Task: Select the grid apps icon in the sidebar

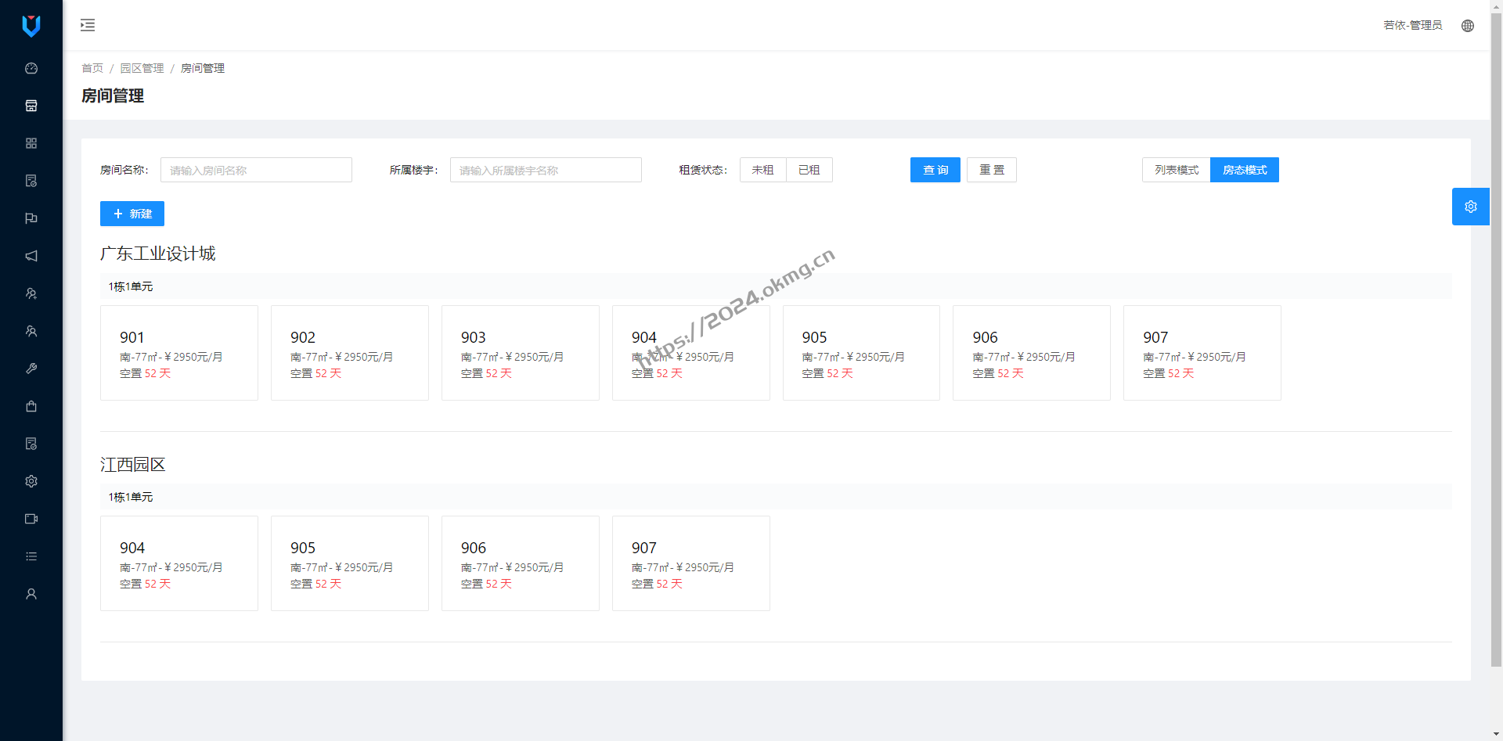Action: [x=31, y=143]
